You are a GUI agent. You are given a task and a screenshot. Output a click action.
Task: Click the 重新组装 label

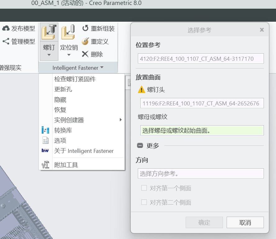pyautogui.click(x=103, y=28)
